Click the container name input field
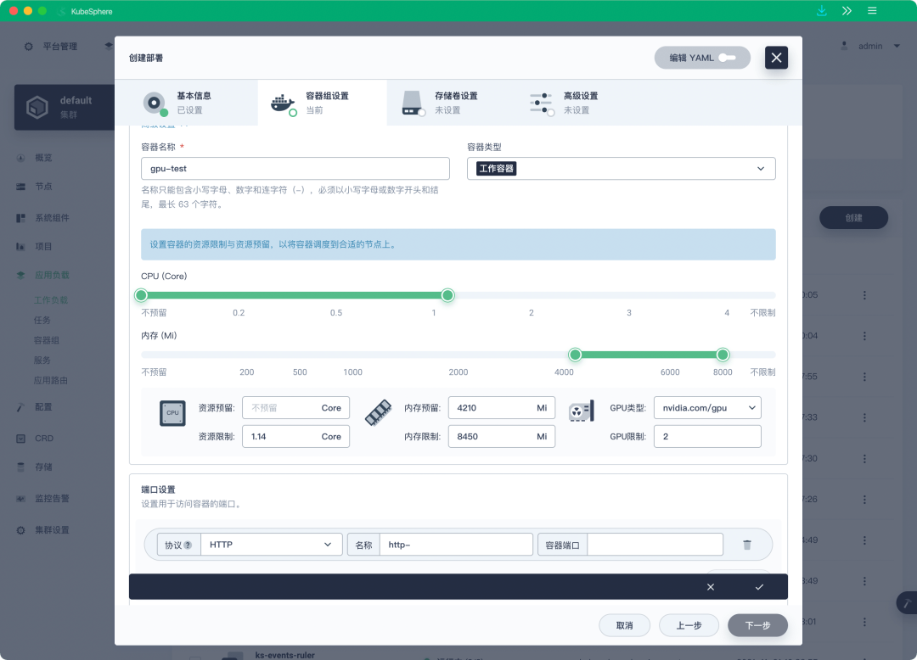 pos(295,168)
